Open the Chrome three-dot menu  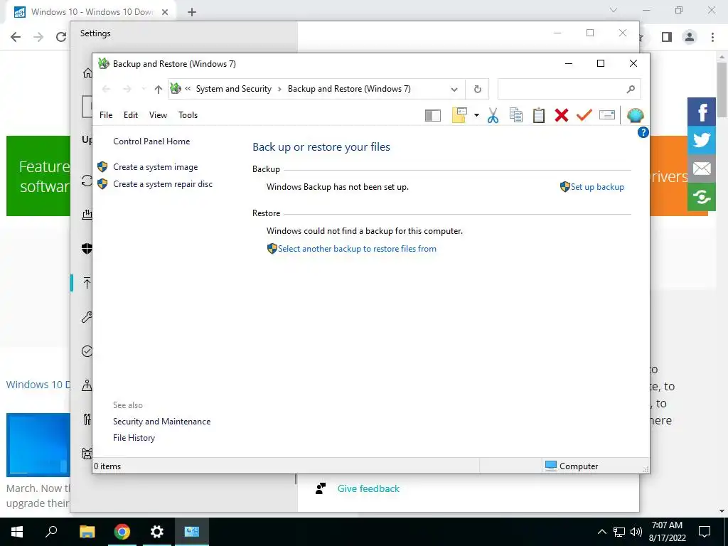tap(712, 37)
